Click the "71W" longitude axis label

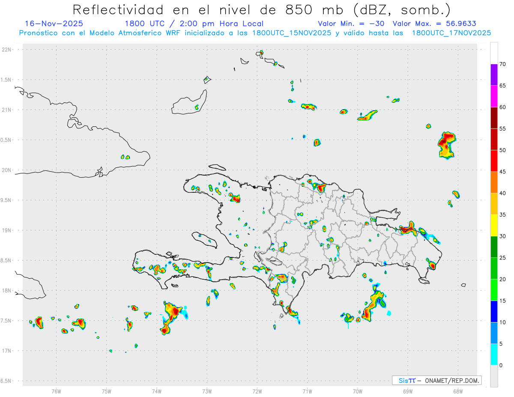coord(307,391)
